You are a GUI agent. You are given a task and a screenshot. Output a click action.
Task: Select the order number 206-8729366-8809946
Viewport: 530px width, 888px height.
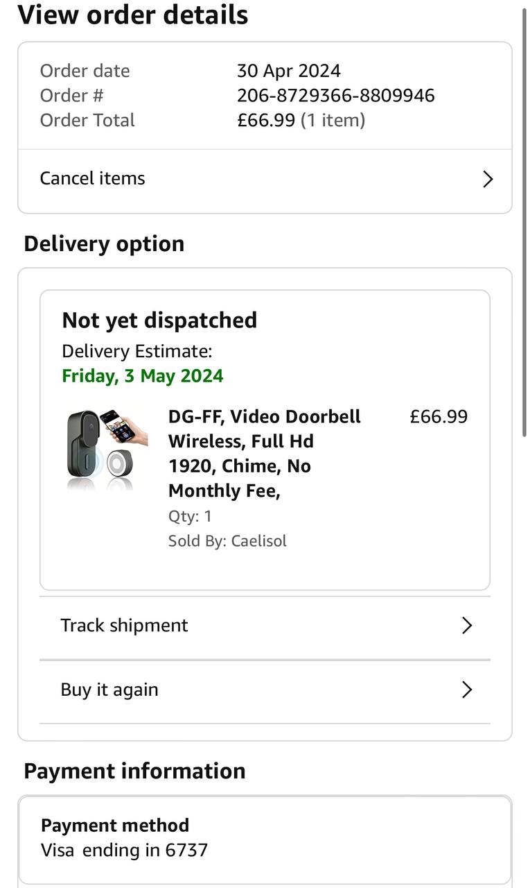tap(336, 95)
